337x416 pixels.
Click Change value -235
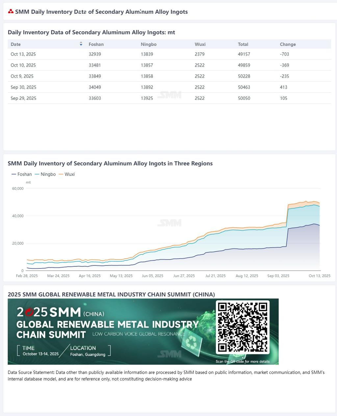[x=285, y=76]
